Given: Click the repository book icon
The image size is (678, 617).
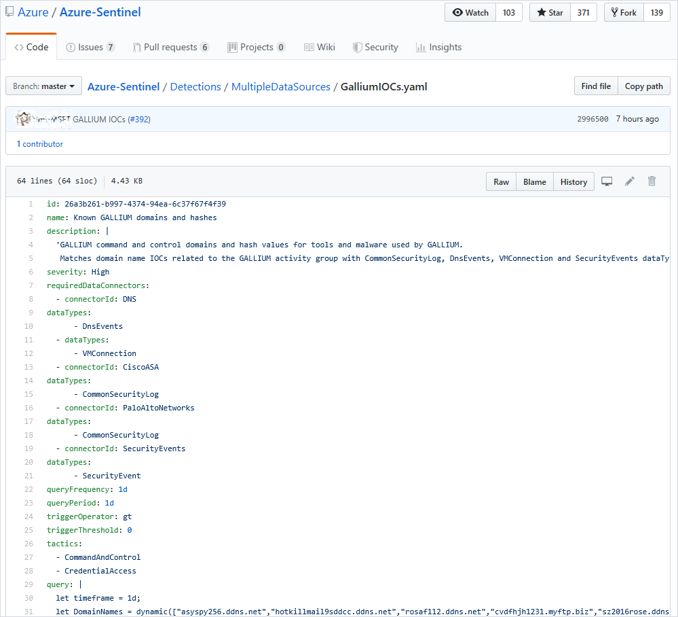Looking at the screenshot, I should (10, 12).
